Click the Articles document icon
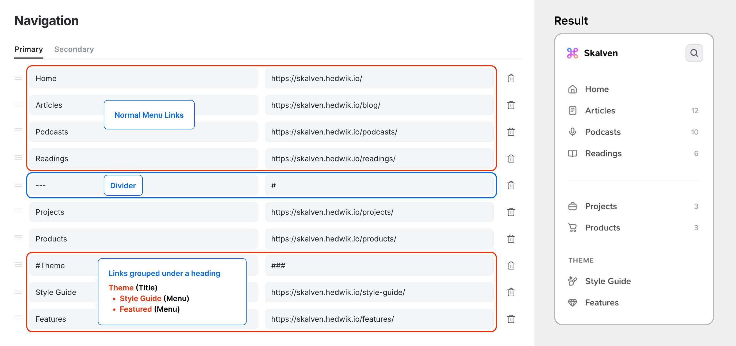Viewport: 736px width, 346px height. pos(572,111)
